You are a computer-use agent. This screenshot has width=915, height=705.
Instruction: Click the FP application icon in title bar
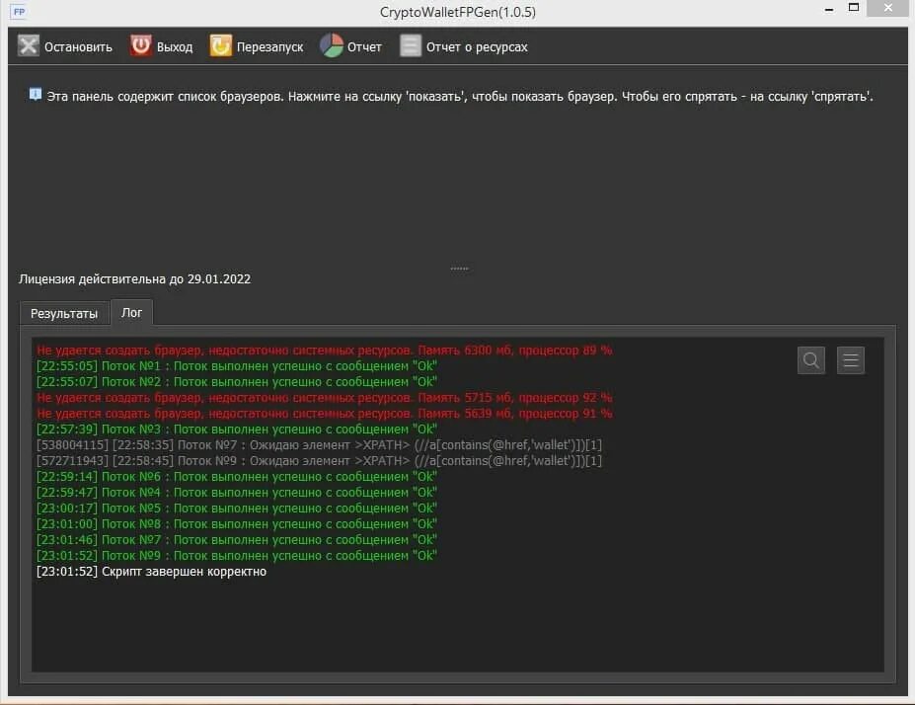click(19, 12)
